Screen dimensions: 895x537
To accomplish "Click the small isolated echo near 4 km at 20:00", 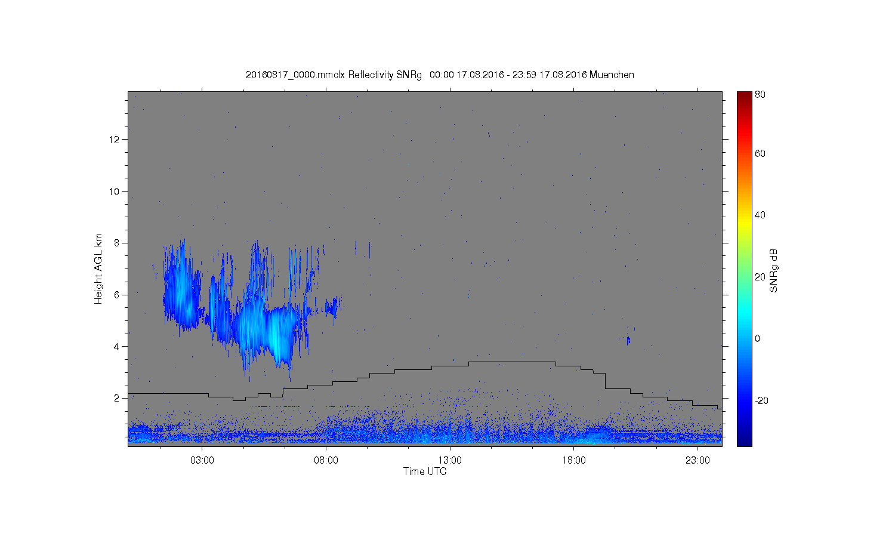I will pyautogui.click(x=628, y=340).
